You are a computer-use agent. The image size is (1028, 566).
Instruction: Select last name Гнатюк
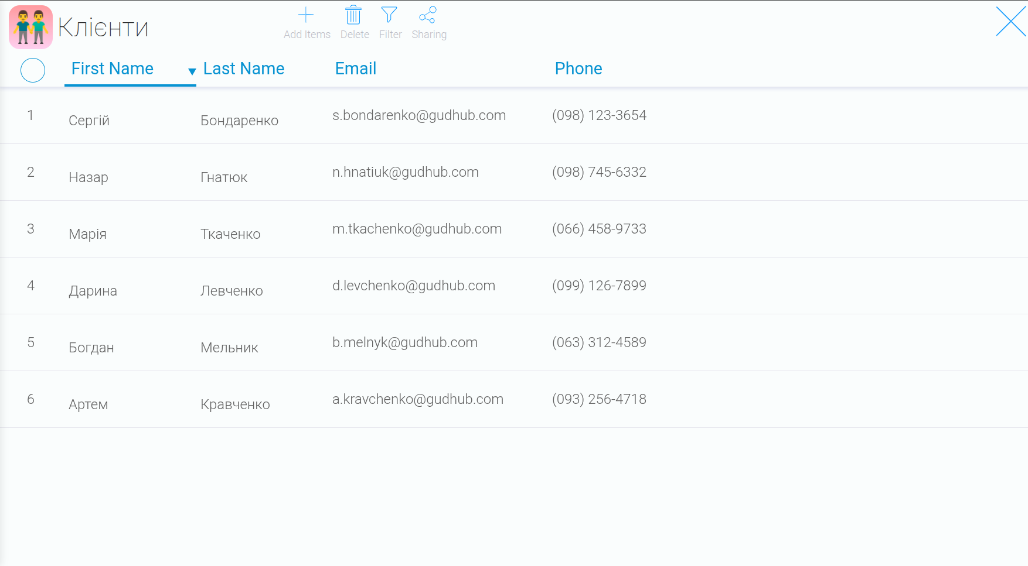pos(224,177)
